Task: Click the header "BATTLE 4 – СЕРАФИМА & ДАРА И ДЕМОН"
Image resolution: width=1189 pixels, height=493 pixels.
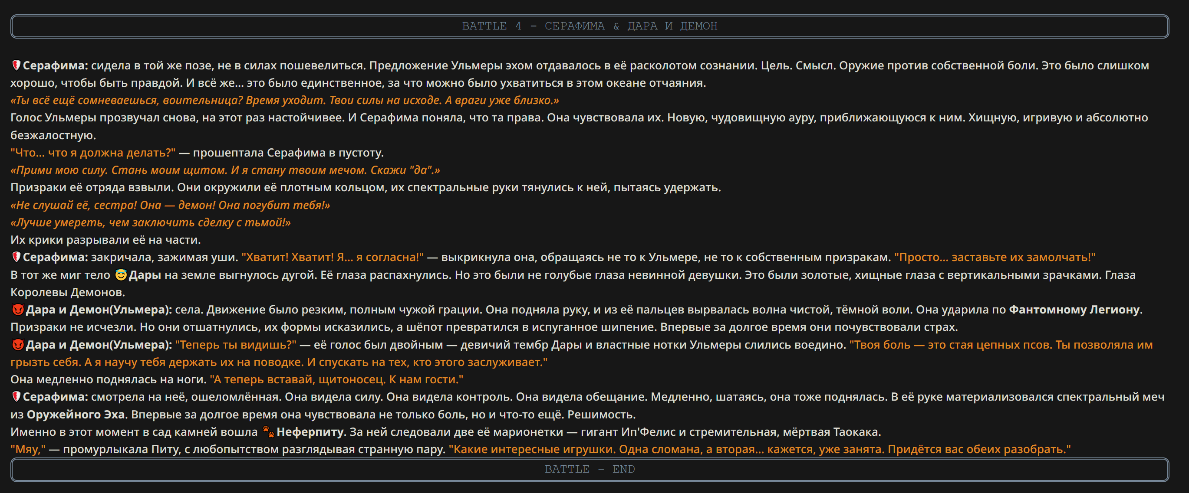Action: tap(590, 26)
